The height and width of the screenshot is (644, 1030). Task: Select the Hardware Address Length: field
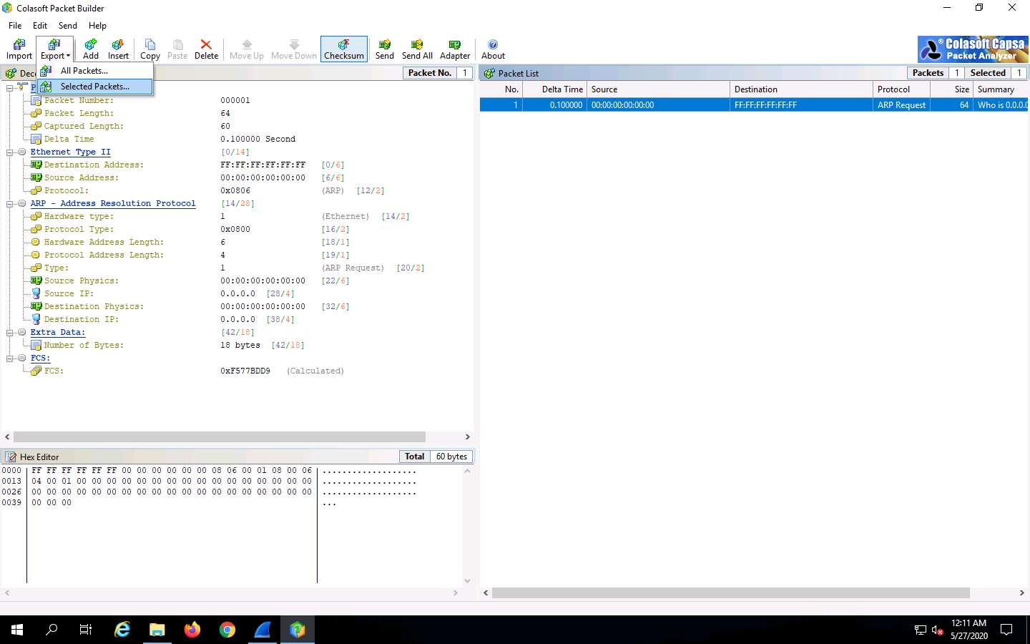(x=104, y=243)
